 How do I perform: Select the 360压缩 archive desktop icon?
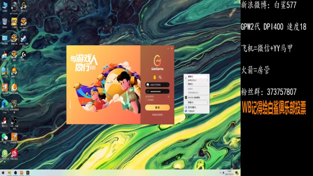coord(5,72)
